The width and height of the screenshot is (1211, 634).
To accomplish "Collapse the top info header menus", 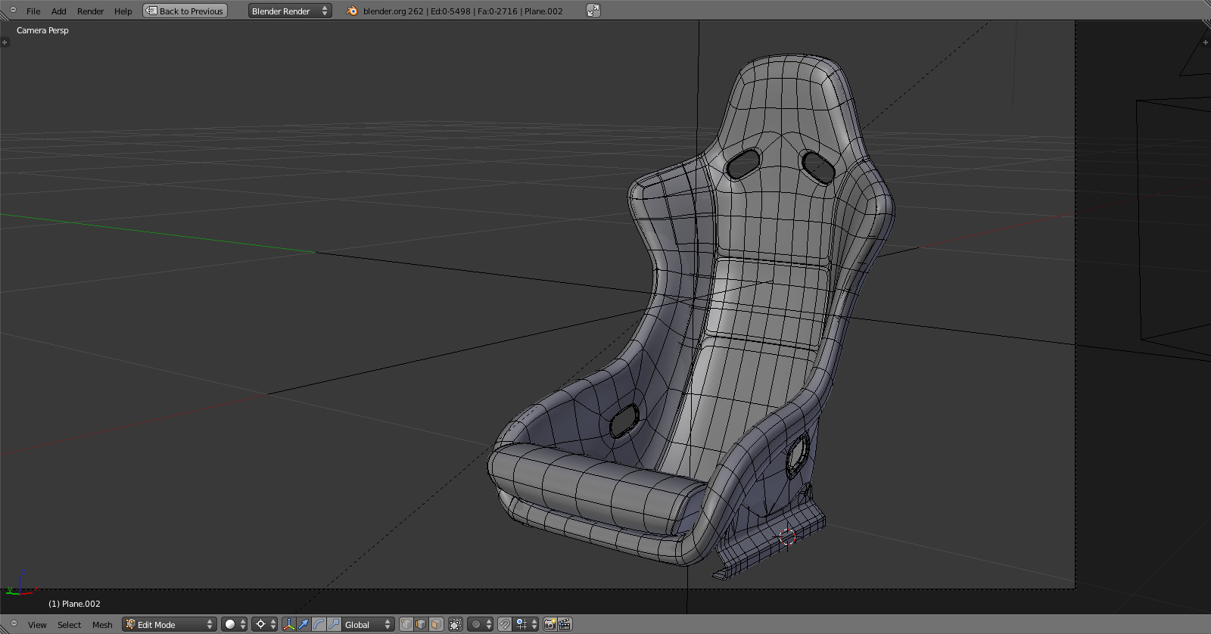I will click(13, 10).
